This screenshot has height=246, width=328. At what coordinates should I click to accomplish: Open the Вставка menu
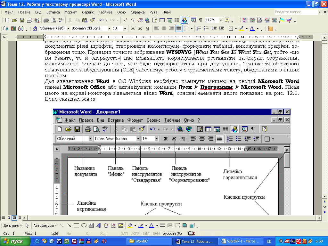53,12
